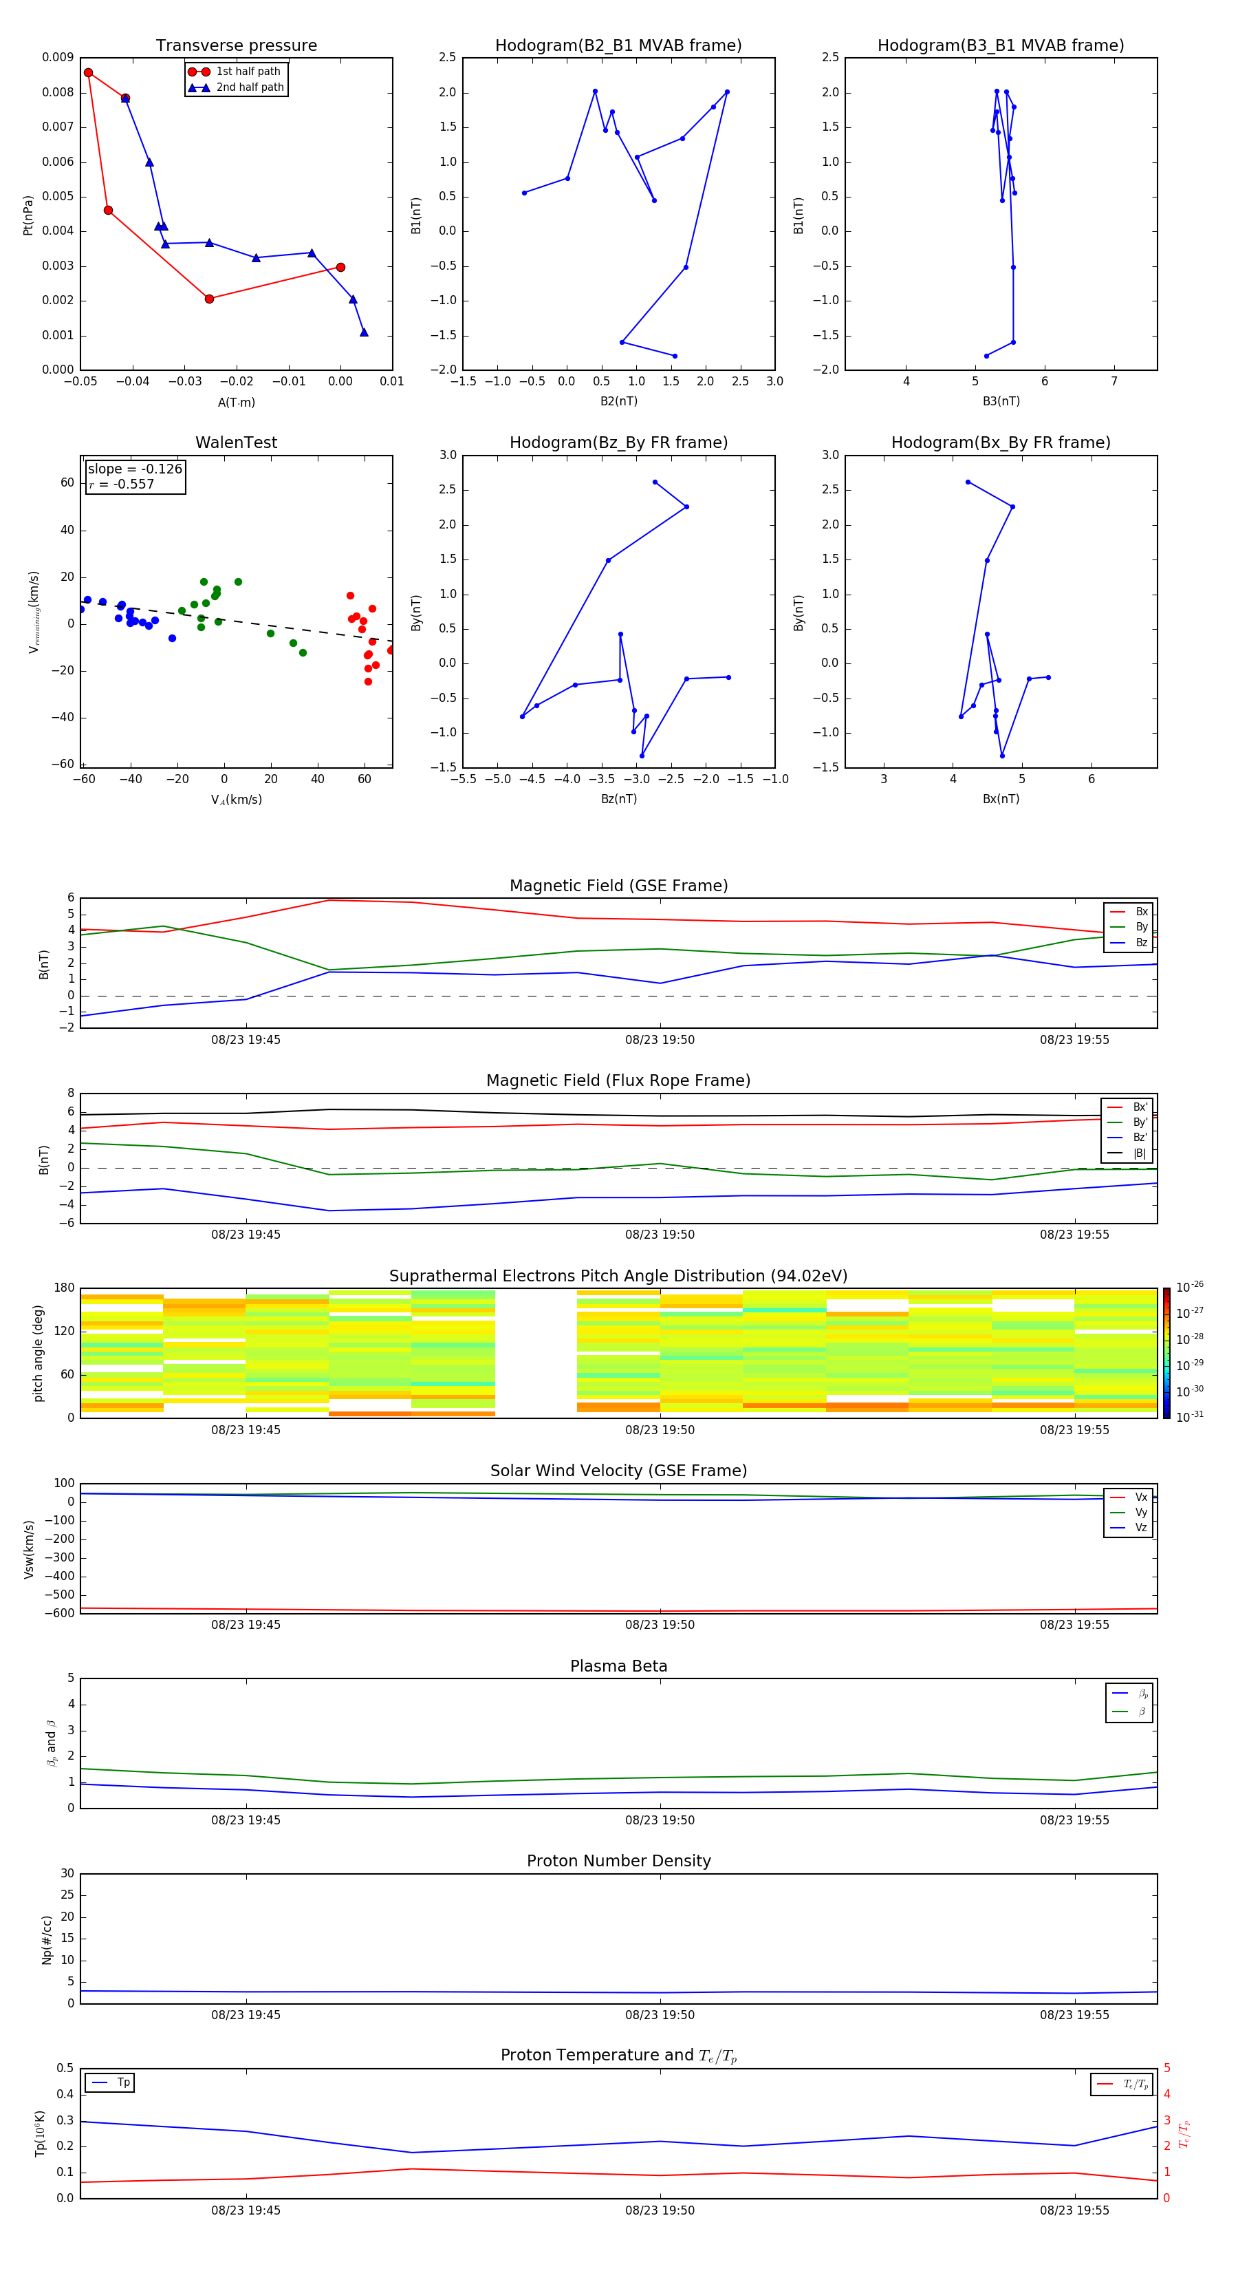Click the Suprathermal Electrons Pitch Angle Distribution title
Screen dimensions: 1238x2271
coord(618,1277)
